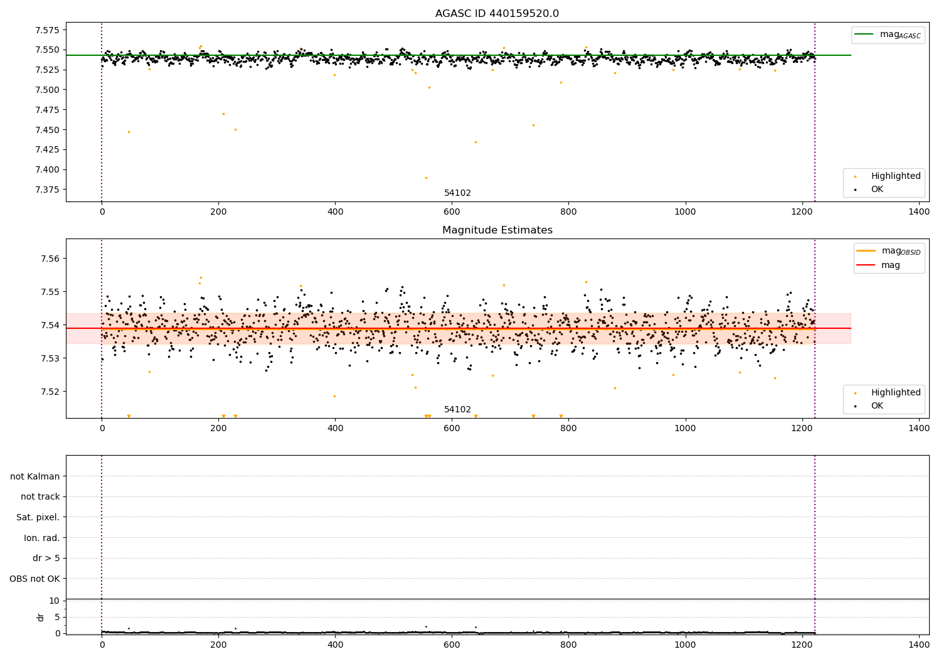Click the 7.575 tick label on top plot
The image size is (941, 659).
pos(47,30)
